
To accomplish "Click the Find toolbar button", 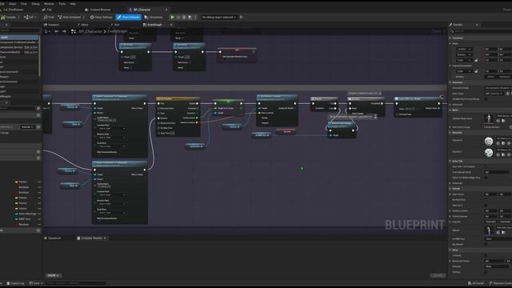I will (x=49, y=17).
